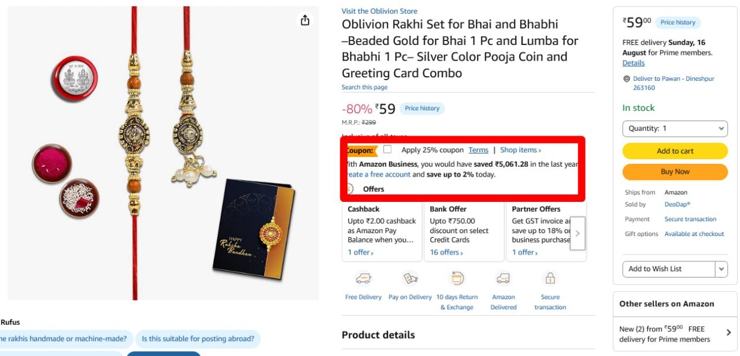
Task: Click the Amazon Delivered icon
Action: (503, 279)
